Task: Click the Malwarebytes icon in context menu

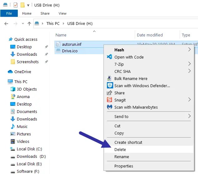Action: (x=109, y=107)
